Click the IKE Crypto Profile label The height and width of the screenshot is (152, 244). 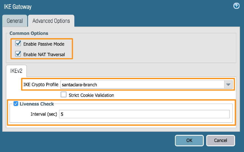pyautogui.click(x=41, y=85)
